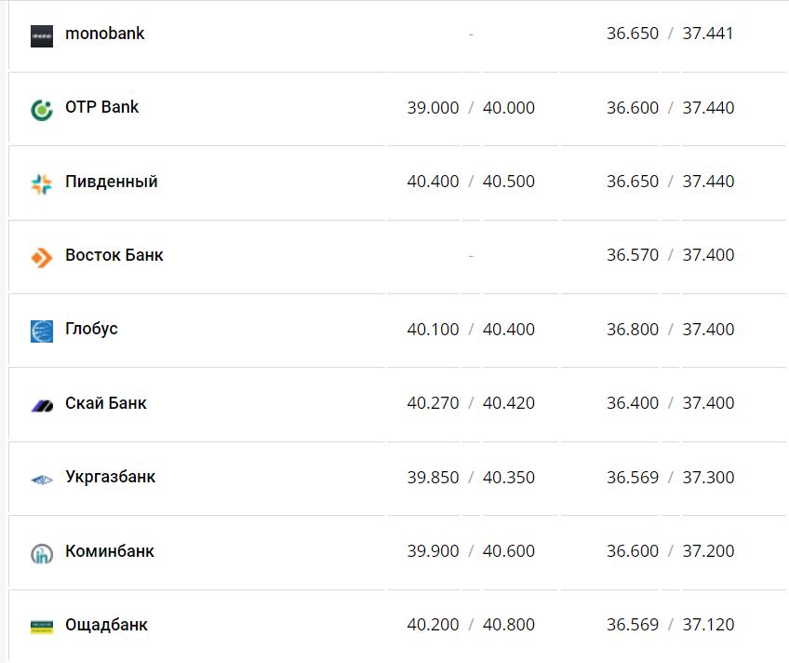
Task: Click Скай Банк rate 40.270 / 40.420
Action: 471,403
